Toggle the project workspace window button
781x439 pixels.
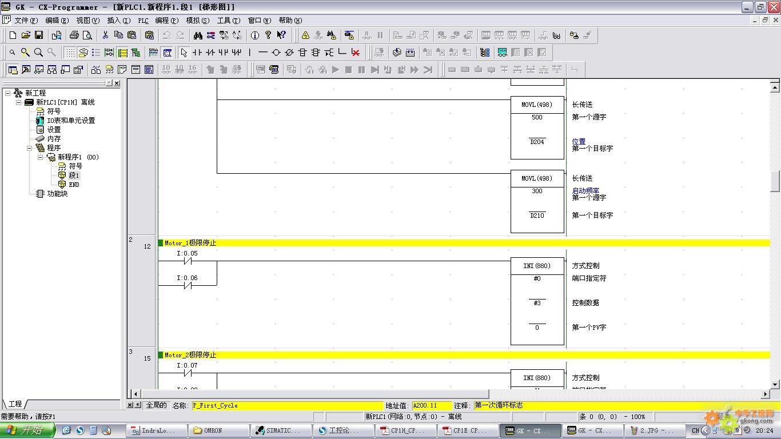pyautogui.click(x=13, y=70)
